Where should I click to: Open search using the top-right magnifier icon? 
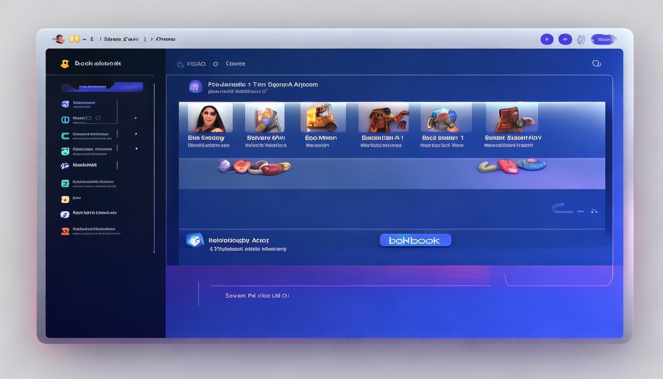[x=596, y=63]
